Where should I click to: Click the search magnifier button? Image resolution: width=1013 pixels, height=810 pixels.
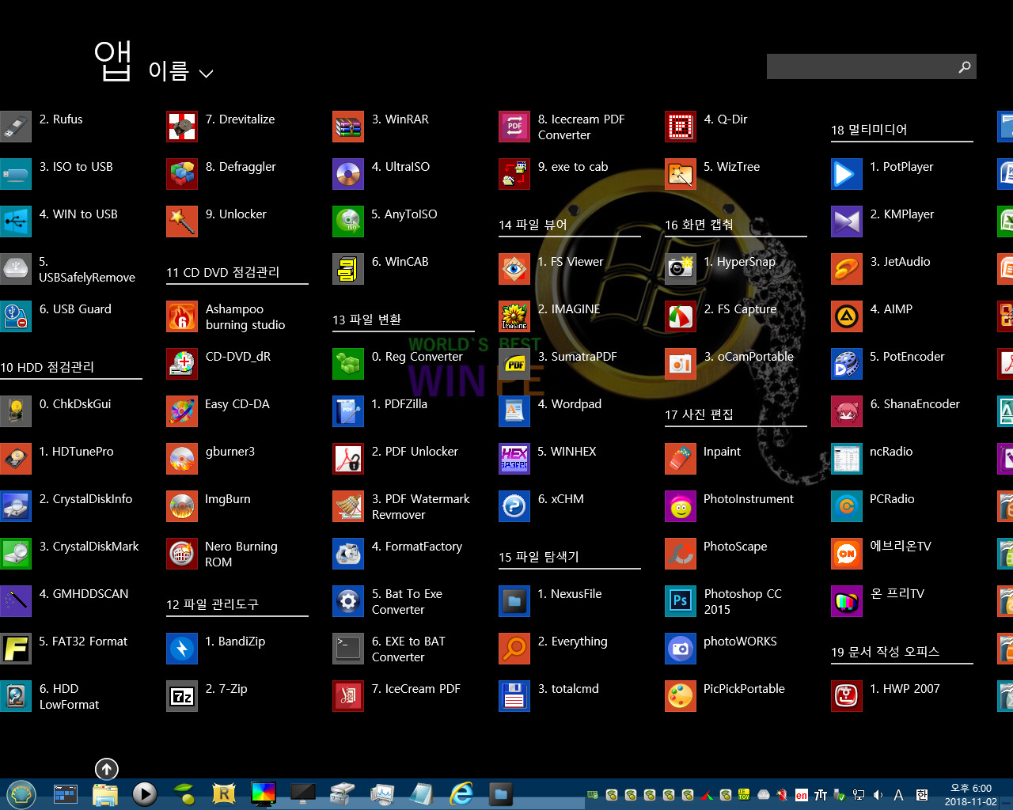coord(965,66)
